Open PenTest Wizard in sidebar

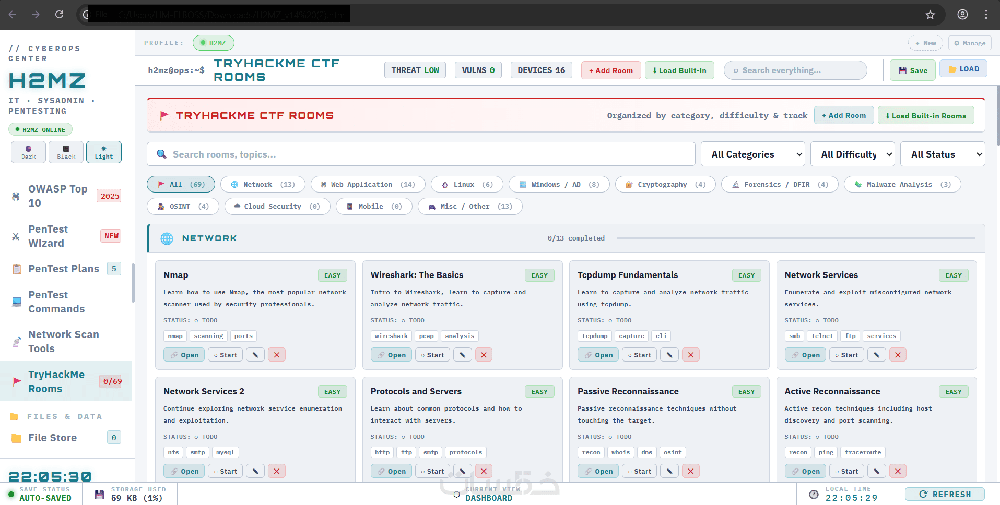66,236
